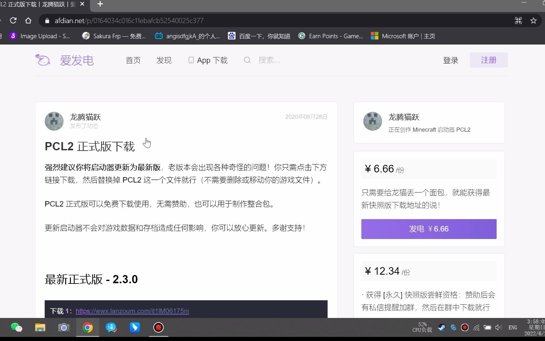Switch to 首页 in the site navigation

pyautogui.click(x=133, y=60)
